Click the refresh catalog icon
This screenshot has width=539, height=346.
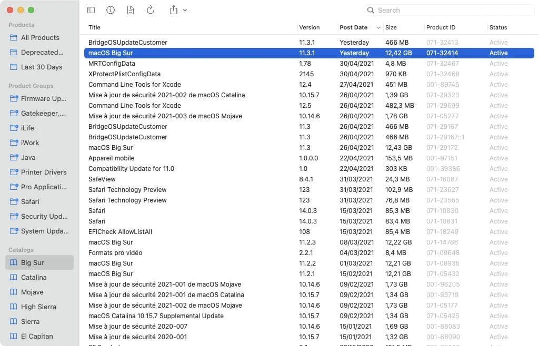151,10
